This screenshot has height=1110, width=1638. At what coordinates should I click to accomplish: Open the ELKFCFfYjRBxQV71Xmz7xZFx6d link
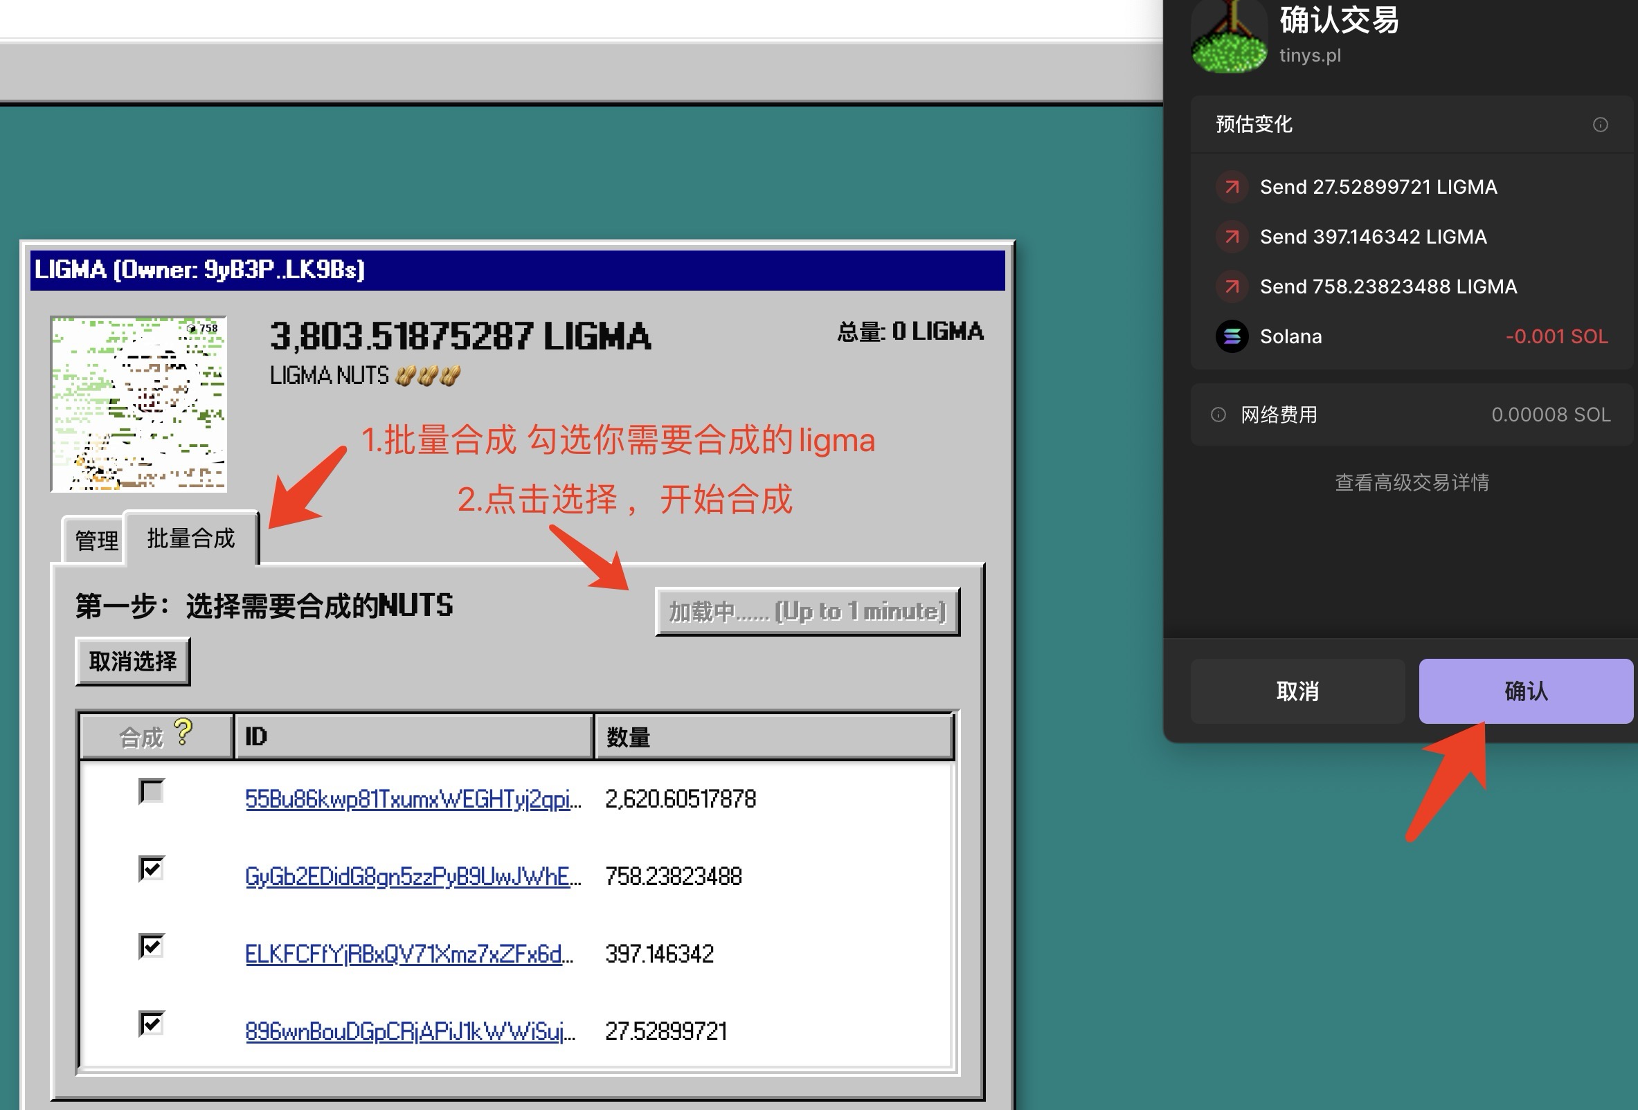click(410, 954)
